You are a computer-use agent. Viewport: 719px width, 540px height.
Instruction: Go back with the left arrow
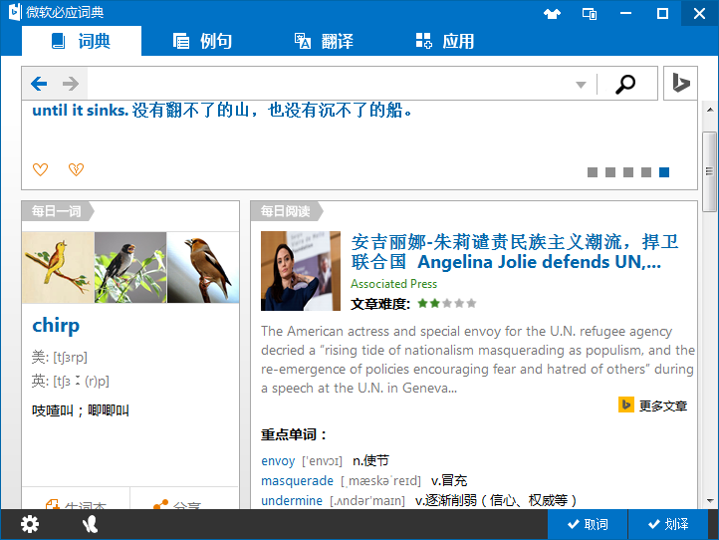tap(39, 84)
